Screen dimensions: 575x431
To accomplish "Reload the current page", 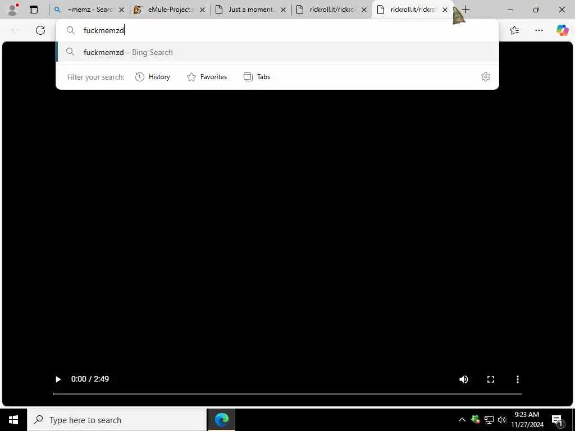I will coord(40,30).
